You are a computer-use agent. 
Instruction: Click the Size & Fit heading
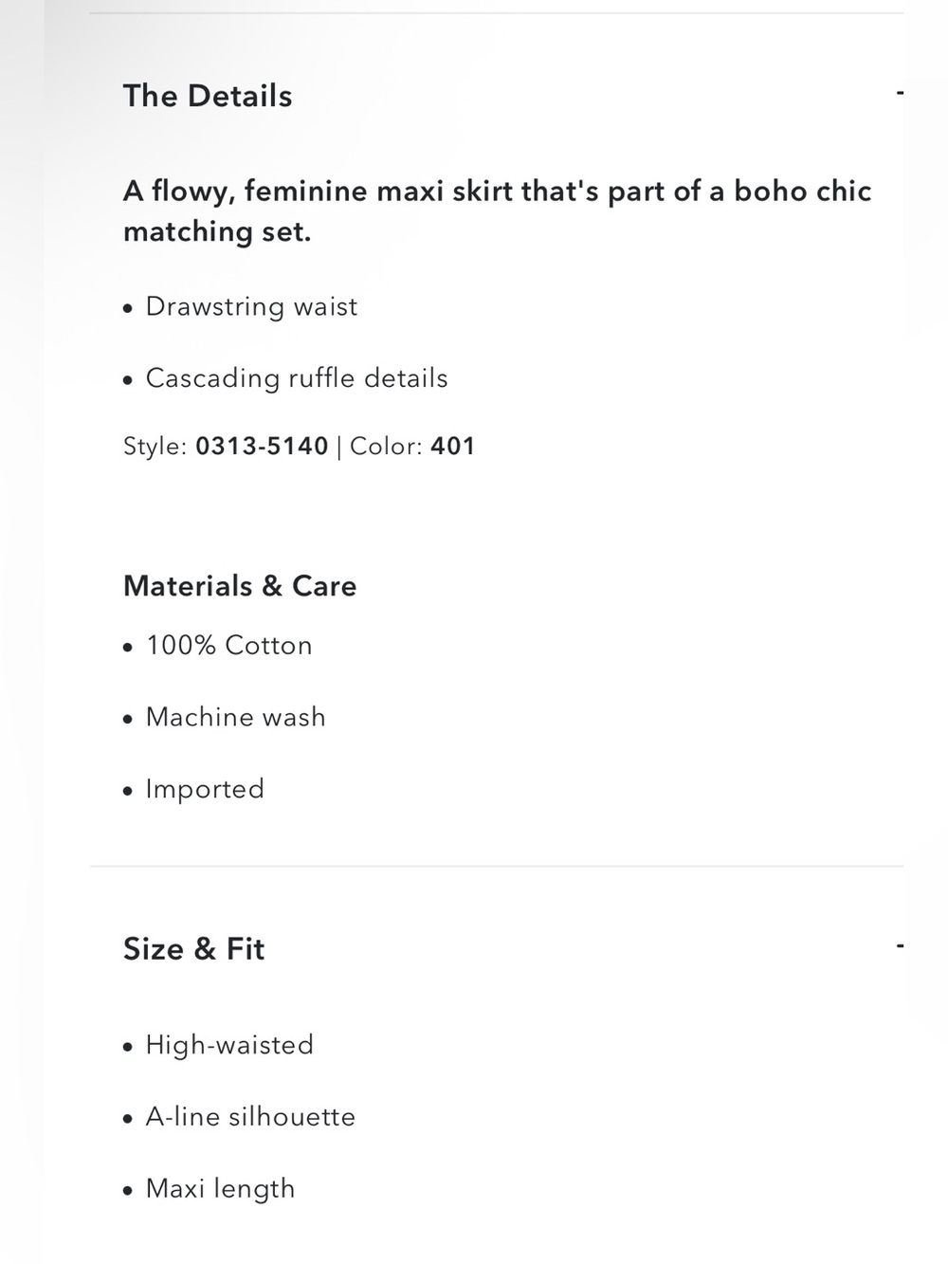tap(193, 948)
